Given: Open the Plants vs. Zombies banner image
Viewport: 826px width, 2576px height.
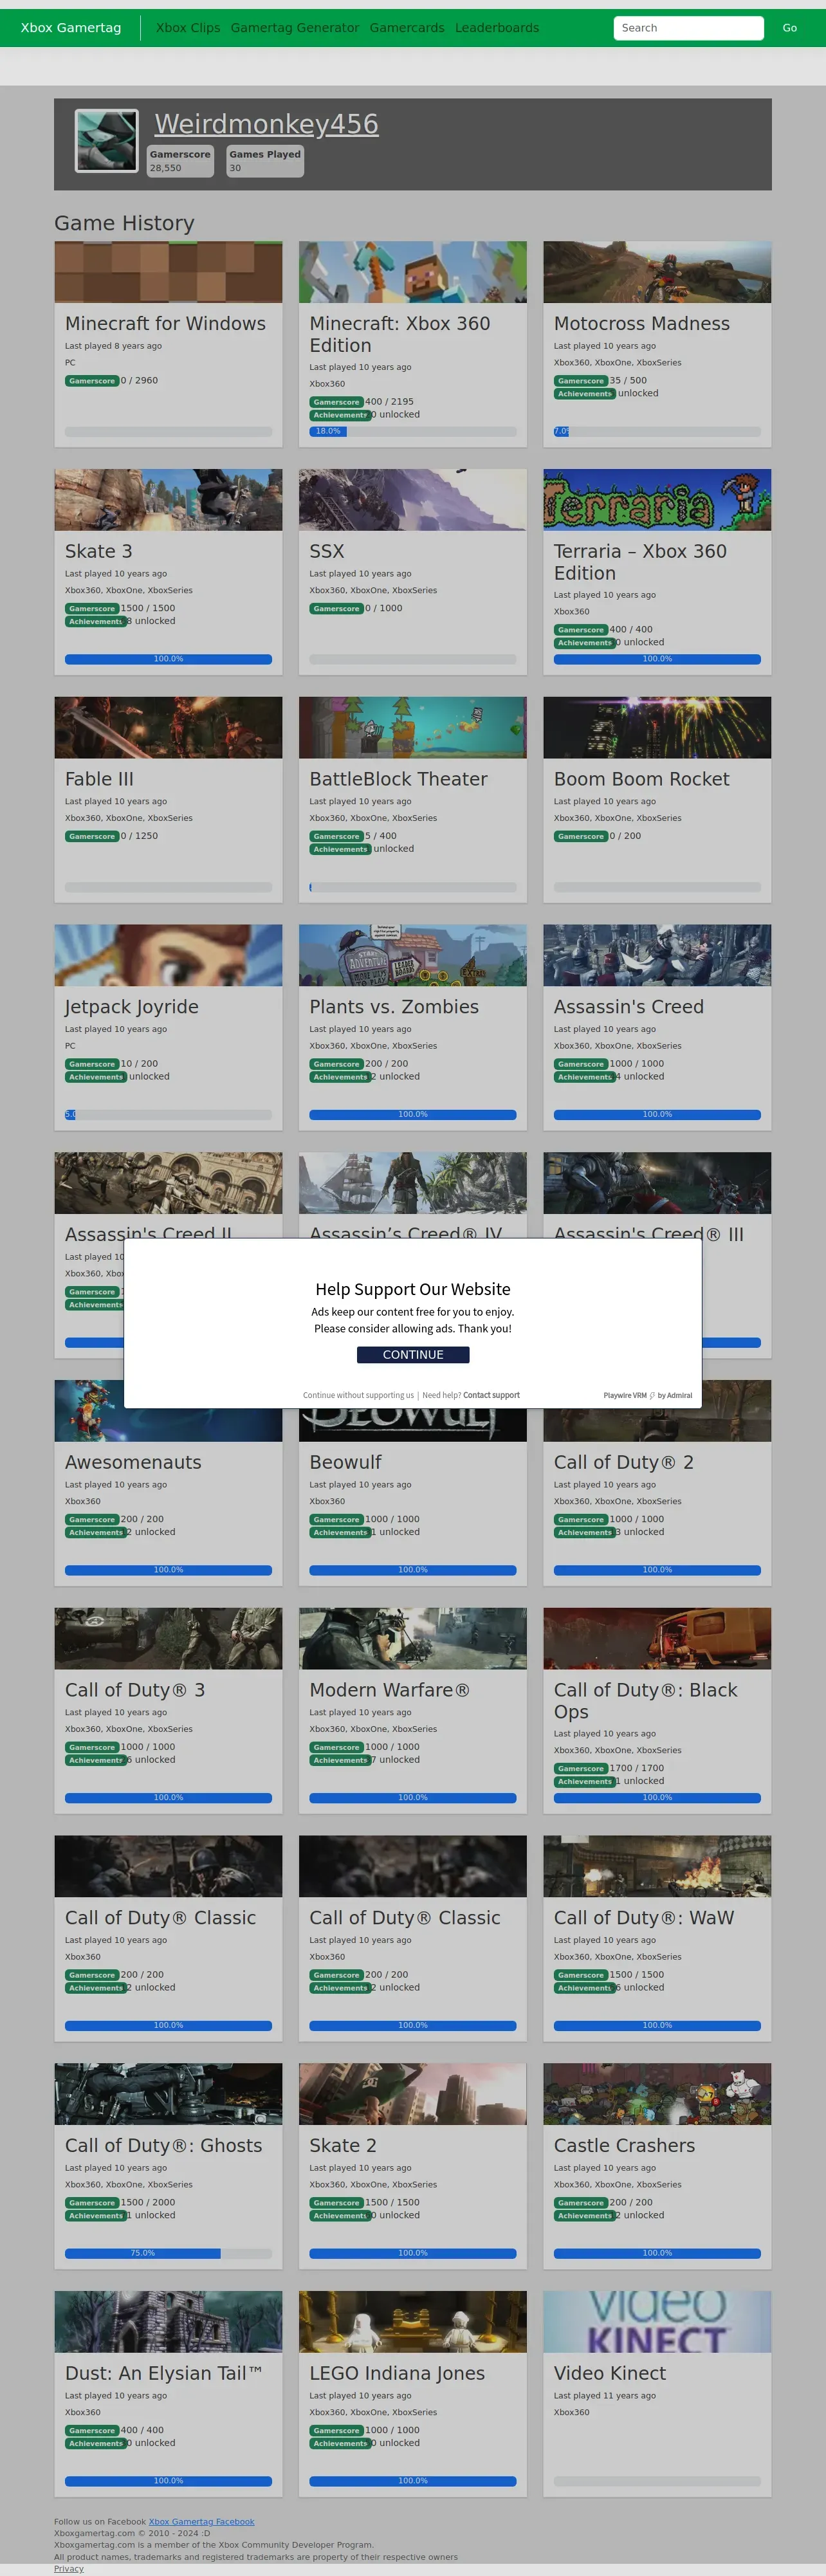Looking at the screenshot, I should [x=413, y=956].
